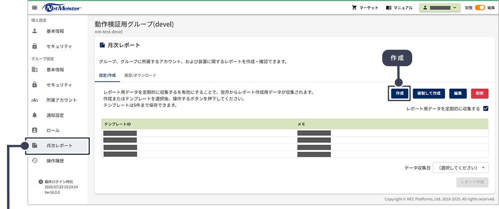Click the Market shopping cart icon
The width and height of the screenshot is (499, 209).
click(x=355, y=8)
